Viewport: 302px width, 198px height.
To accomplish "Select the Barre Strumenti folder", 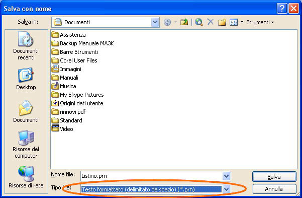I will pos(75,52).
